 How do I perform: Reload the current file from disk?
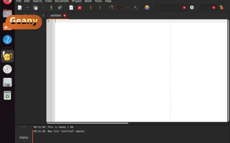71,8
